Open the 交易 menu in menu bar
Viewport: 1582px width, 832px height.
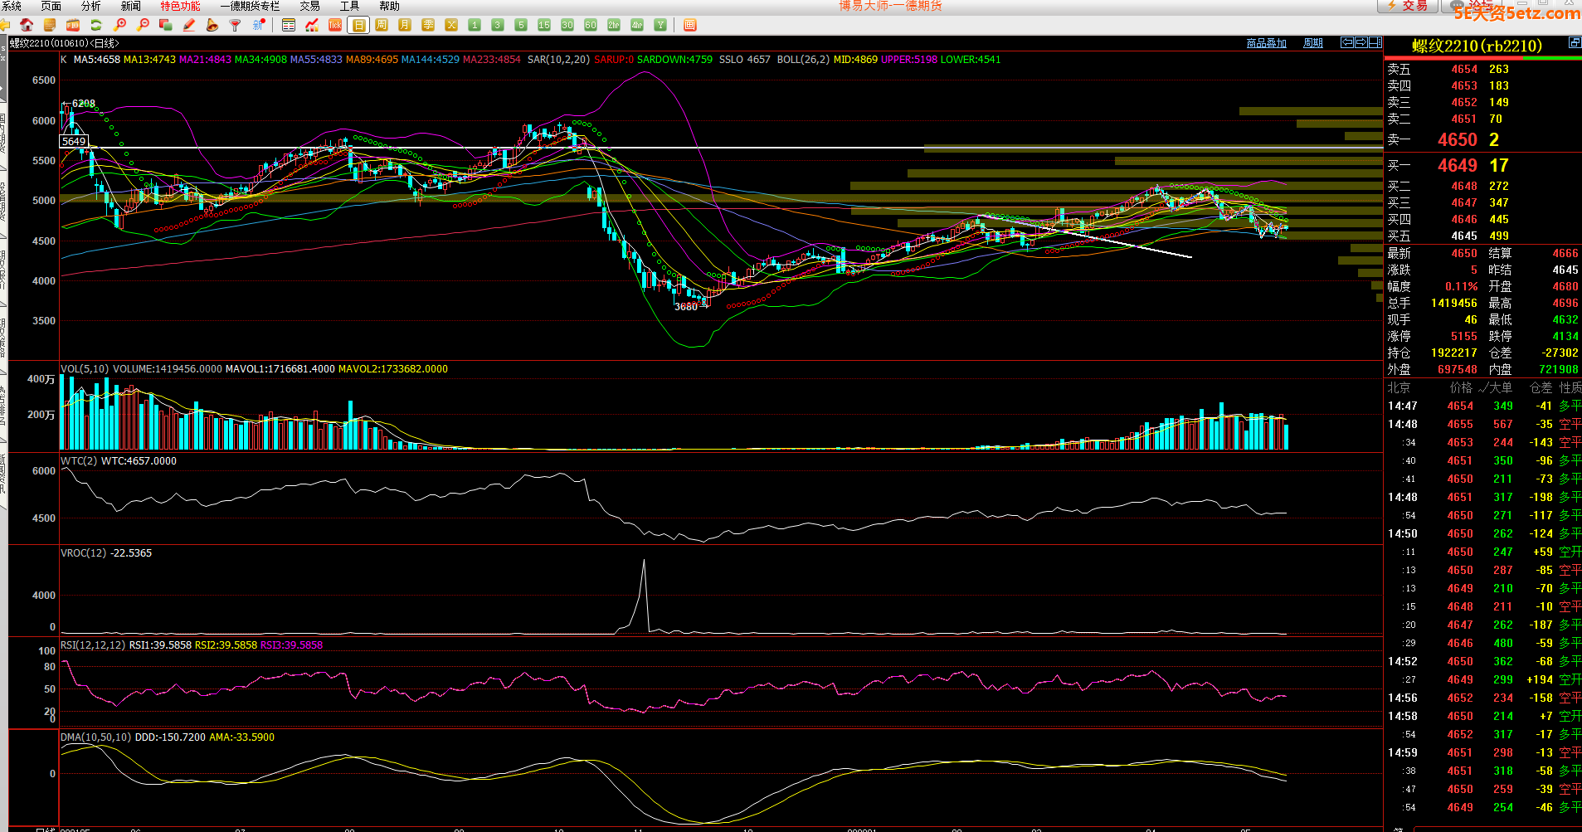click(309, 6)
